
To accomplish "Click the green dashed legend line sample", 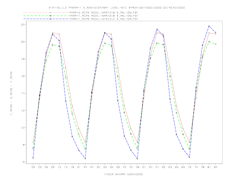I will click(46, 16).
